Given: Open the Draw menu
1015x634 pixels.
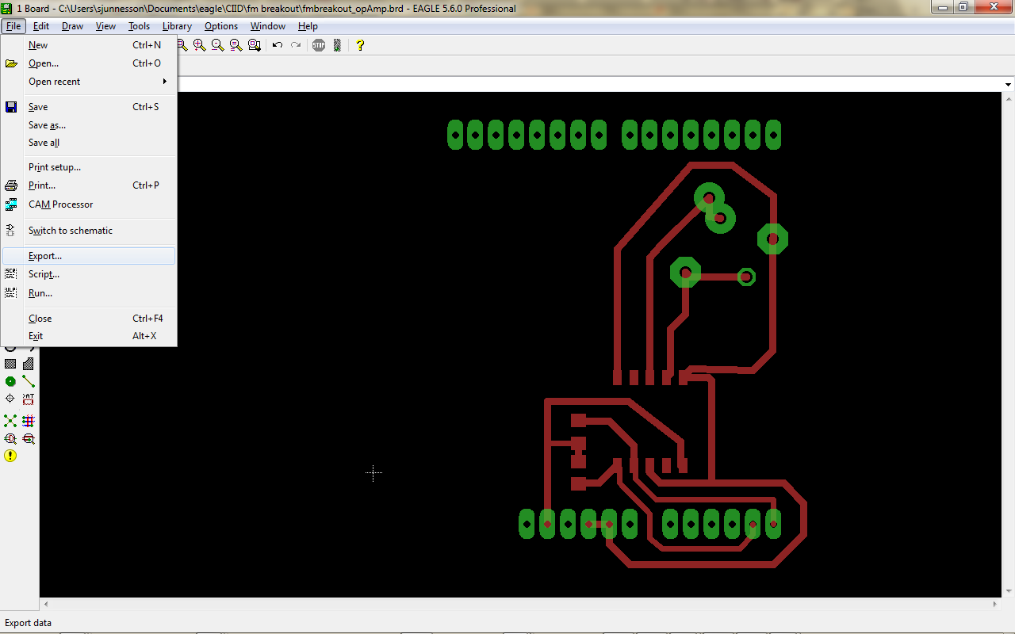Looking at the screenshot, I should click(72, 26).
